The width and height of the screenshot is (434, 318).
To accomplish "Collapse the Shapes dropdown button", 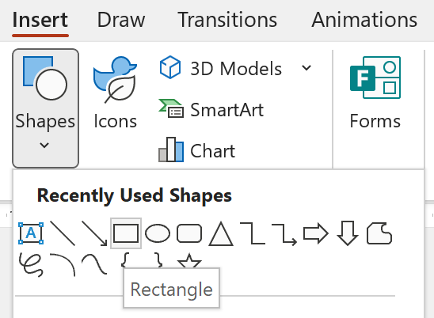I will pos(45,108).
